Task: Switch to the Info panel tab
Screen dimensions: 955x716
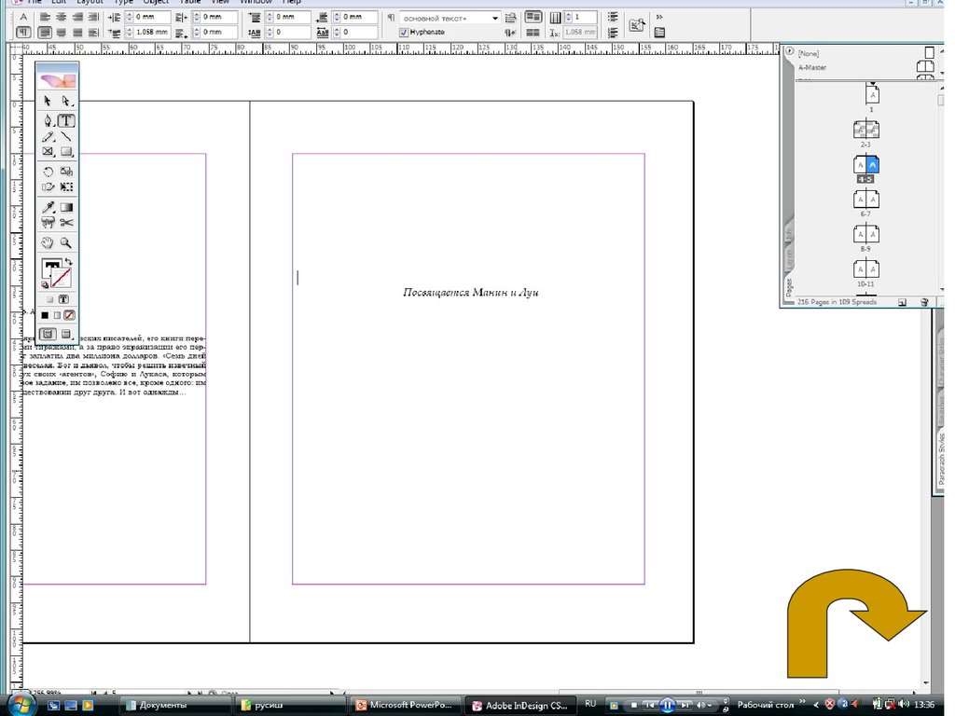Action: (789, 232)
